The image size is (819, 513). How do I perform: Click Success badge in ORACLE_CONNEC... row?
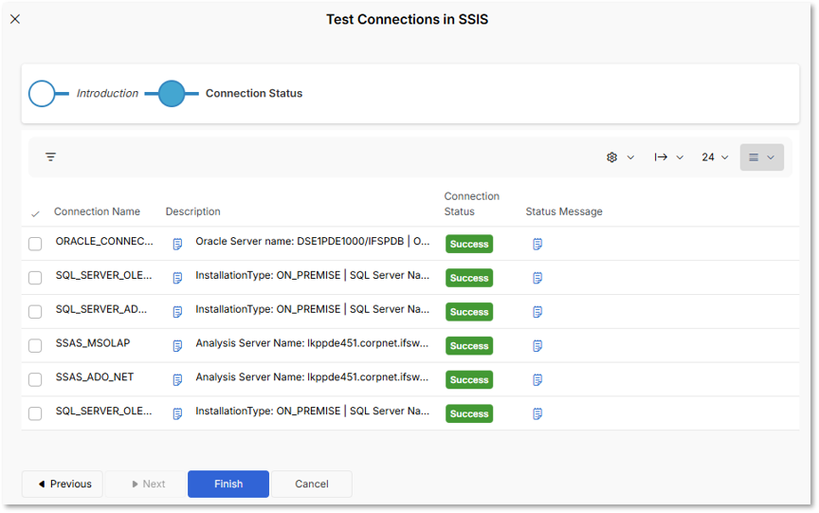(x=469, y=244)
